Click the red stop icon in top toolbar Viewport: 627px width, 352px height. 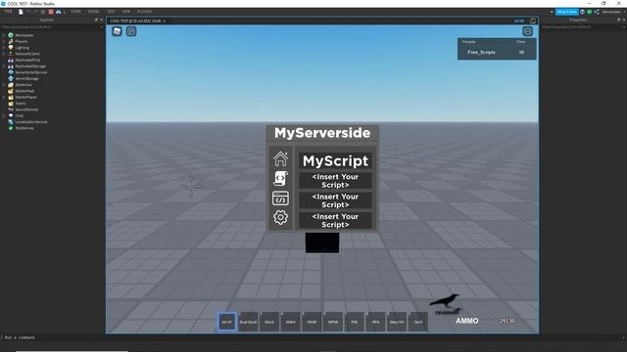51,12
